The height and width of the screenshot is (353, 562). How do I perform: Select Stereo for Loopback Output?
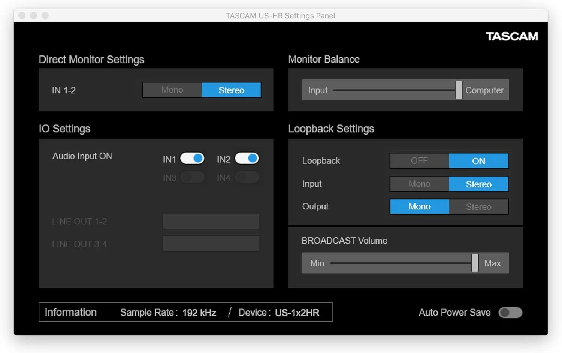pyautogui.click(x=478, y=207)
